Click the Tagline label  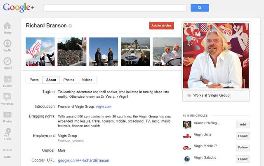click(48, 92)
